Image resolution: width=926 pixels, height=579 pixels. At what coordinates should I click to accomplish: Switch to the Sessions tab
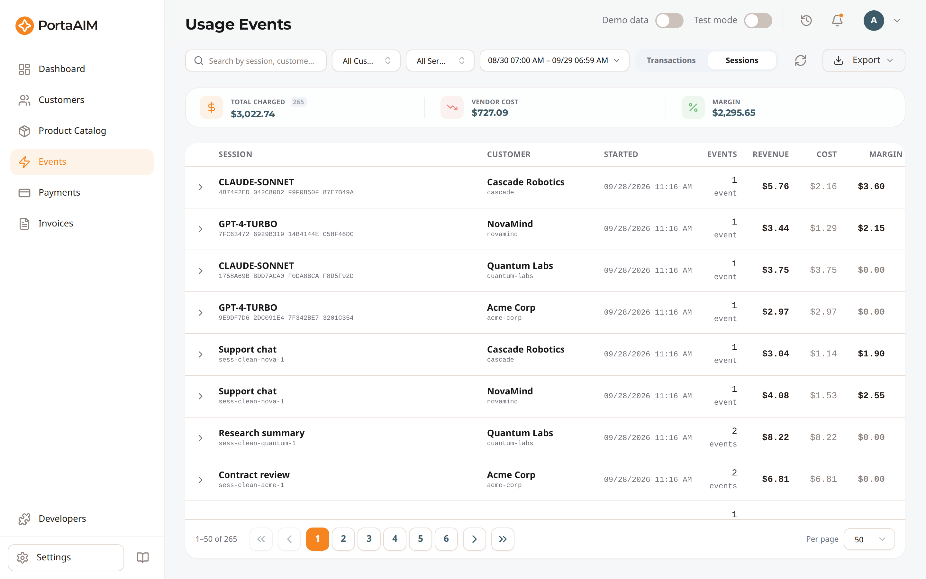pos(741,60)
